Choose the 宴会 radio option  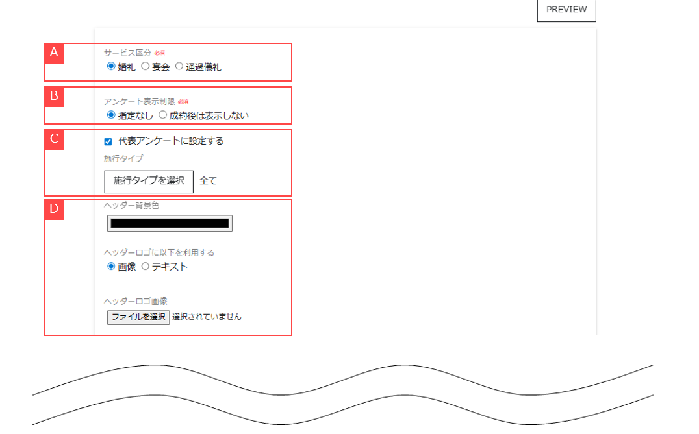pyautogui.click(x=146, y=66)
